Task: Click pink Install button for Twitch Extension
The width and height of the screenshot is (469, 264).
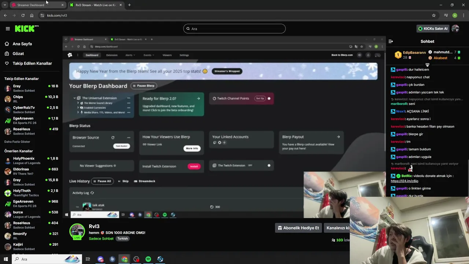Action: coord(194,166)
